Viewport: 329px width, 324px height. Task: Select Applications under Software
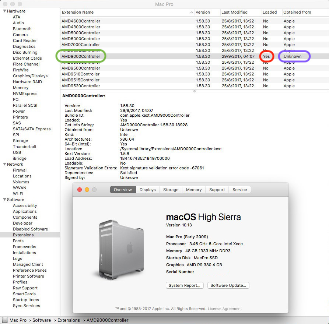25,211
